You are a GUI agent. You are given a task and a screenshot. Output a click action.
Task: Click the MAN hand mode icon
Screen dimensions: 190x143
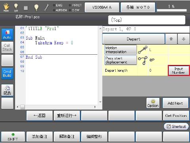coord(6,8)
